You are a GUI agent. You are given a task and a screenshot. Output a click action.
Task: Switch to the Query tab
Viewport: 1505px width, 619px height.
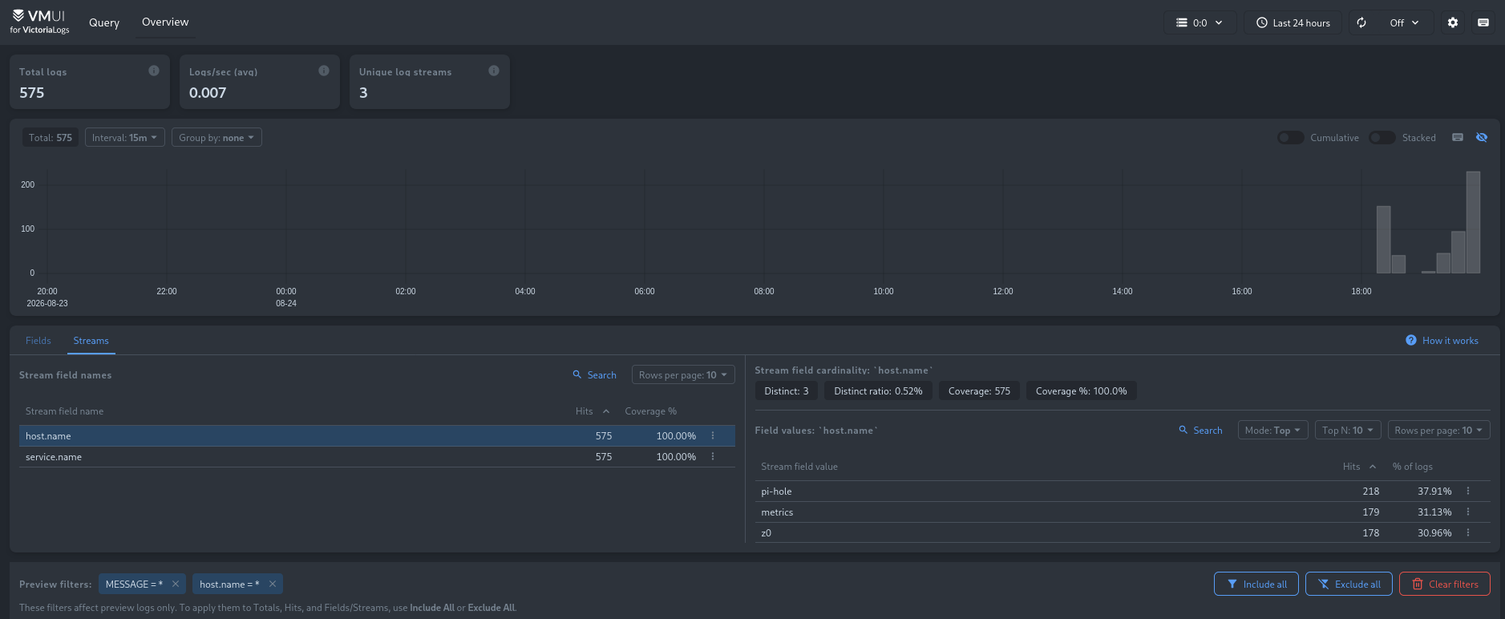click(x=104, y=22)
